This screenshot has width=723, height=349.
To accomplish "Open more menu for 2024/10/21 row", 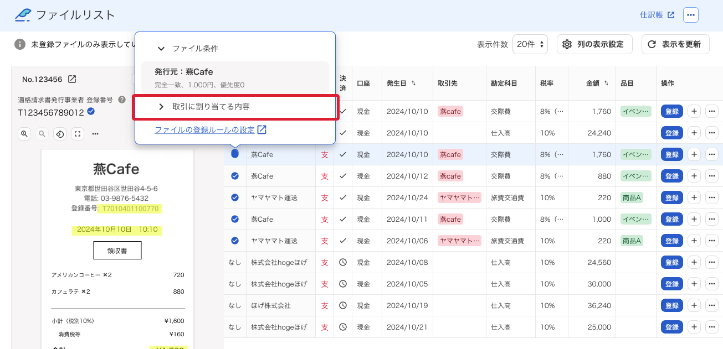I will click(x=712, y=327).
